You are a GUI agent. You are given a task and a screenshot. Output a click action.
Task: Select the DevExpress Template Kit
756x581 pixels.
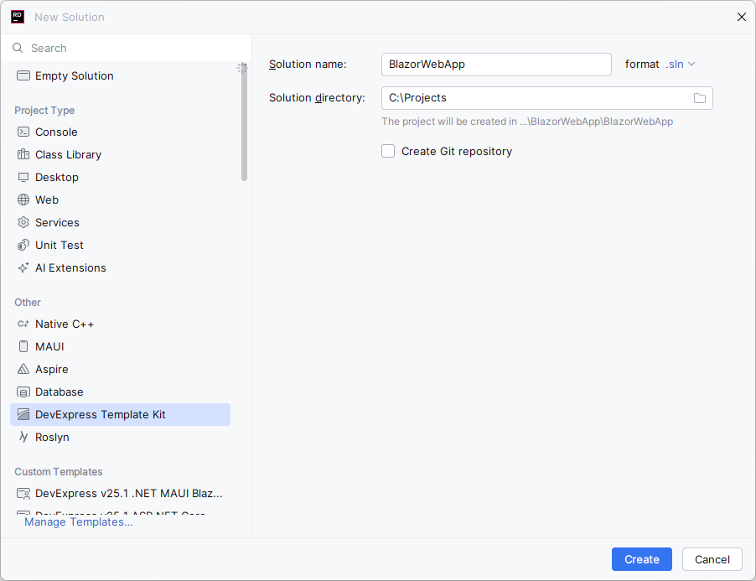pos(101,414)
